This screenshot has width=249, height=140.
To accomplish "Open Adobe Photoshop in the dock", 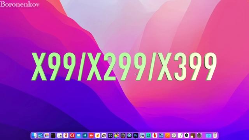I will pos(136,135).
